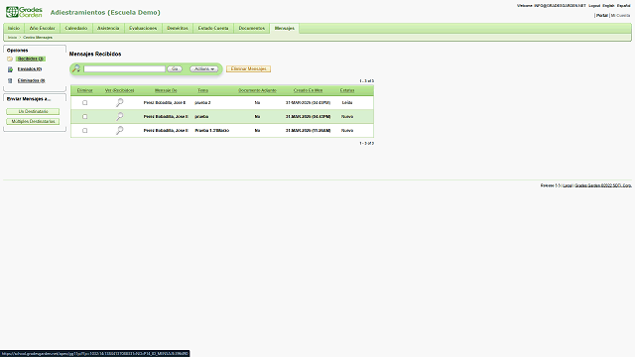This screenshot has width=635, height=357.
Task: Open the Documentos tab
Action: pyautogui.click(x=251, y=29)
